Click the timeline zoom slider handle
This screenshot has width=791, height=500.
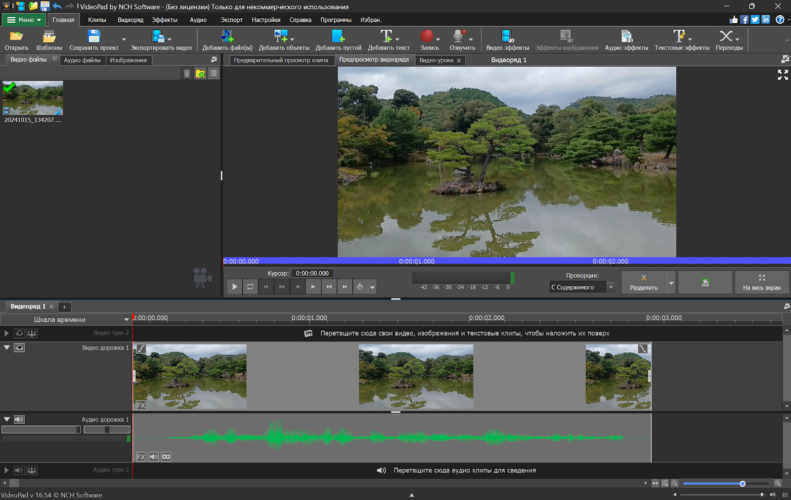coord(743,483)
